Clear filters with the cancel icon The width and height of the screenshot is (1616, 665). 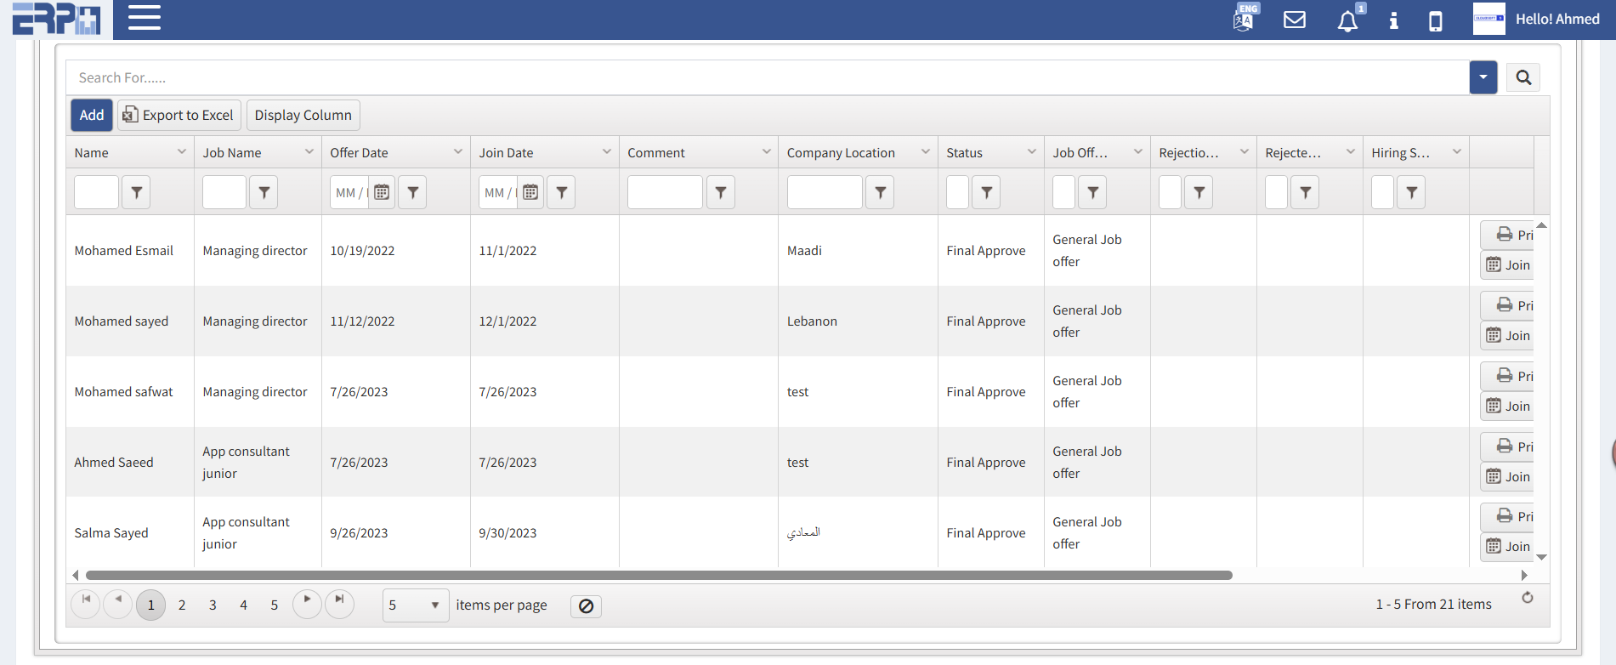click(x=586, y=606)
